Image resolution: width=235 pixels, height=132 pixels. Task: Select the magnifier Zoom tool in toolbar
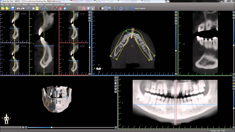click(x=110, y=9)
